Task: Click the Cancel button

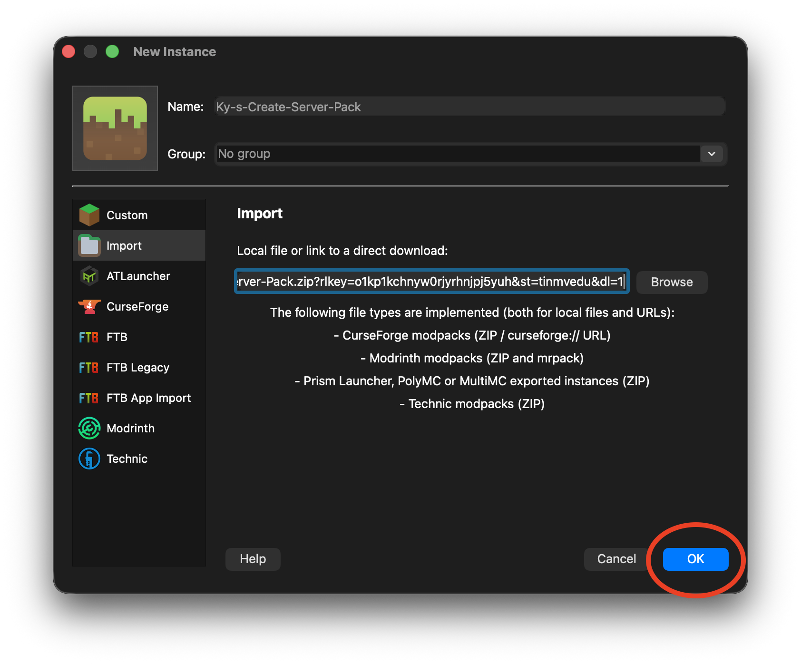Action: coord(616,559)
